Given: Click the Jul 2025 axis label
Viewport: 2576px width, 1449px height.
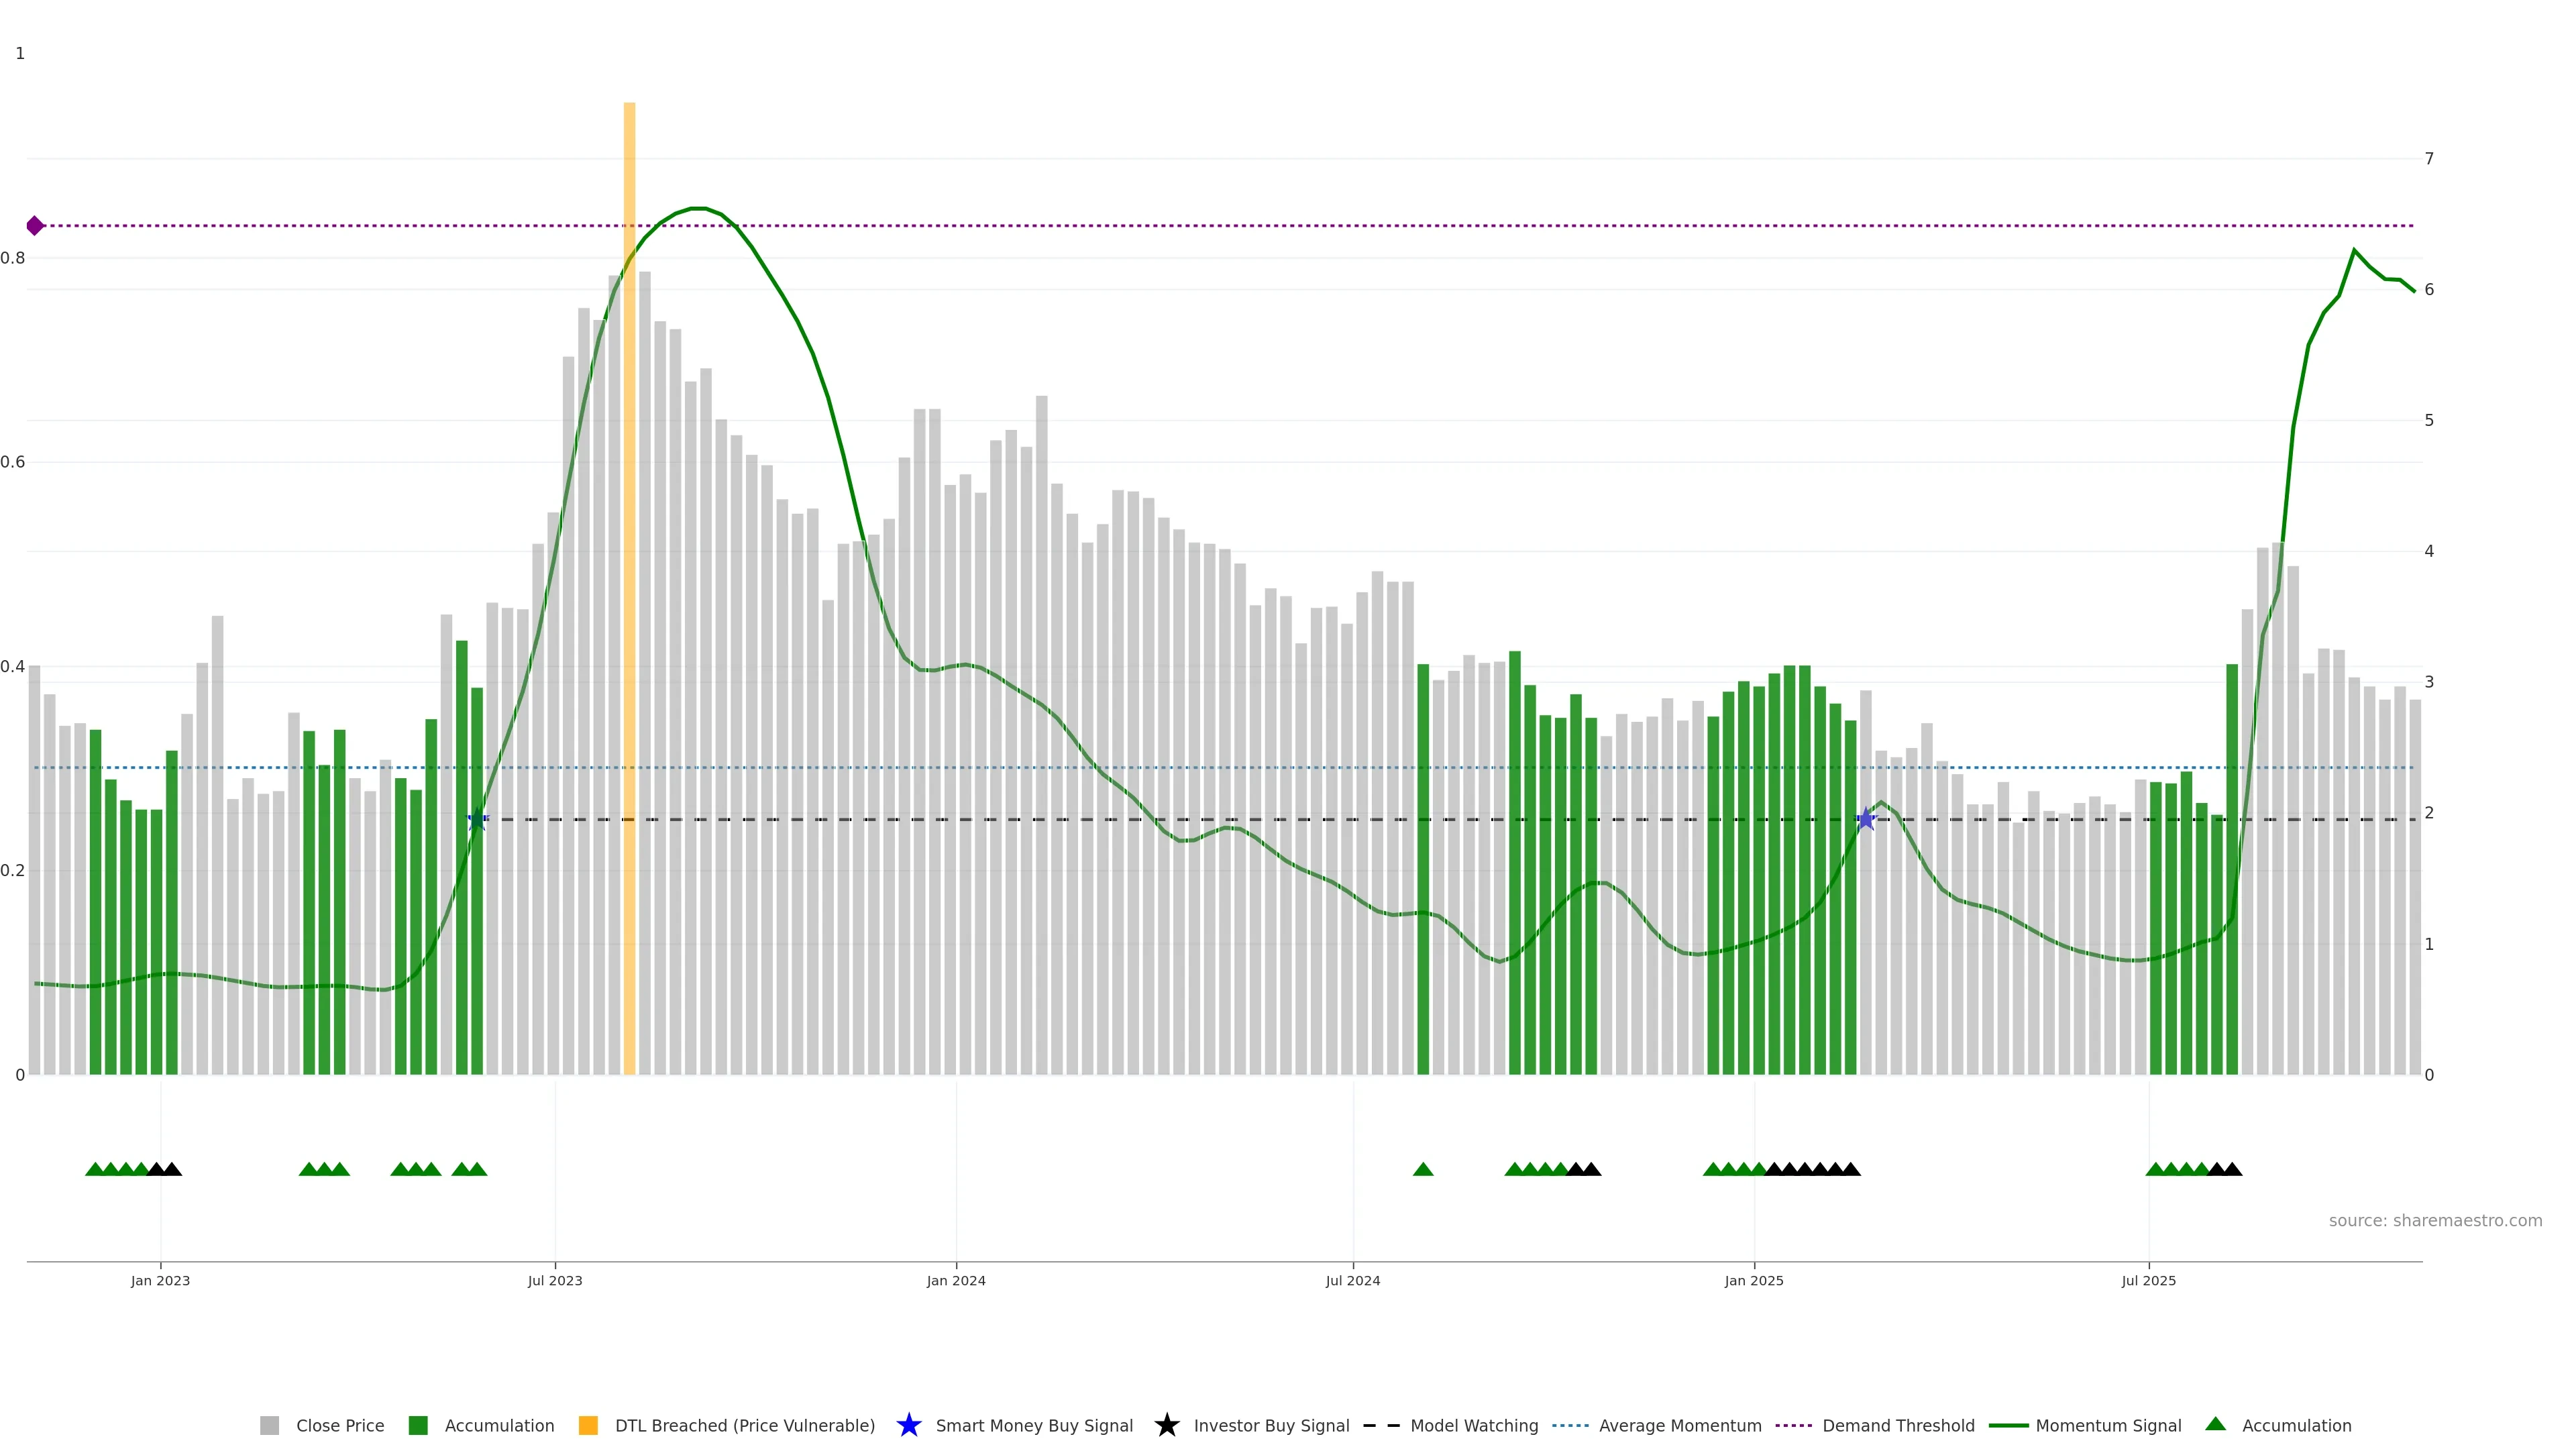Looking at the screenshot, I should coord(2148,1280).
